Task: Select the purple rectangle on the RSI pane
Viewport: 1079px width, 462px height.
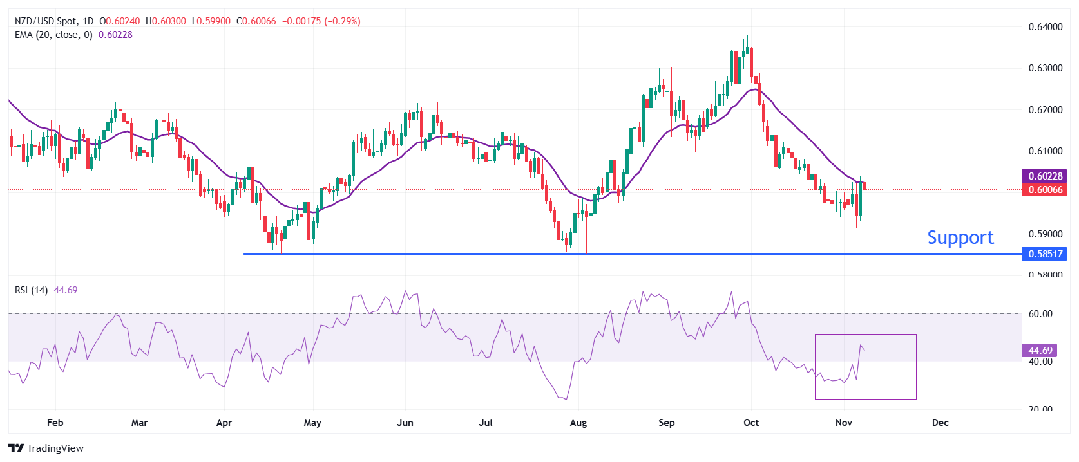Action: pos(865,335)
